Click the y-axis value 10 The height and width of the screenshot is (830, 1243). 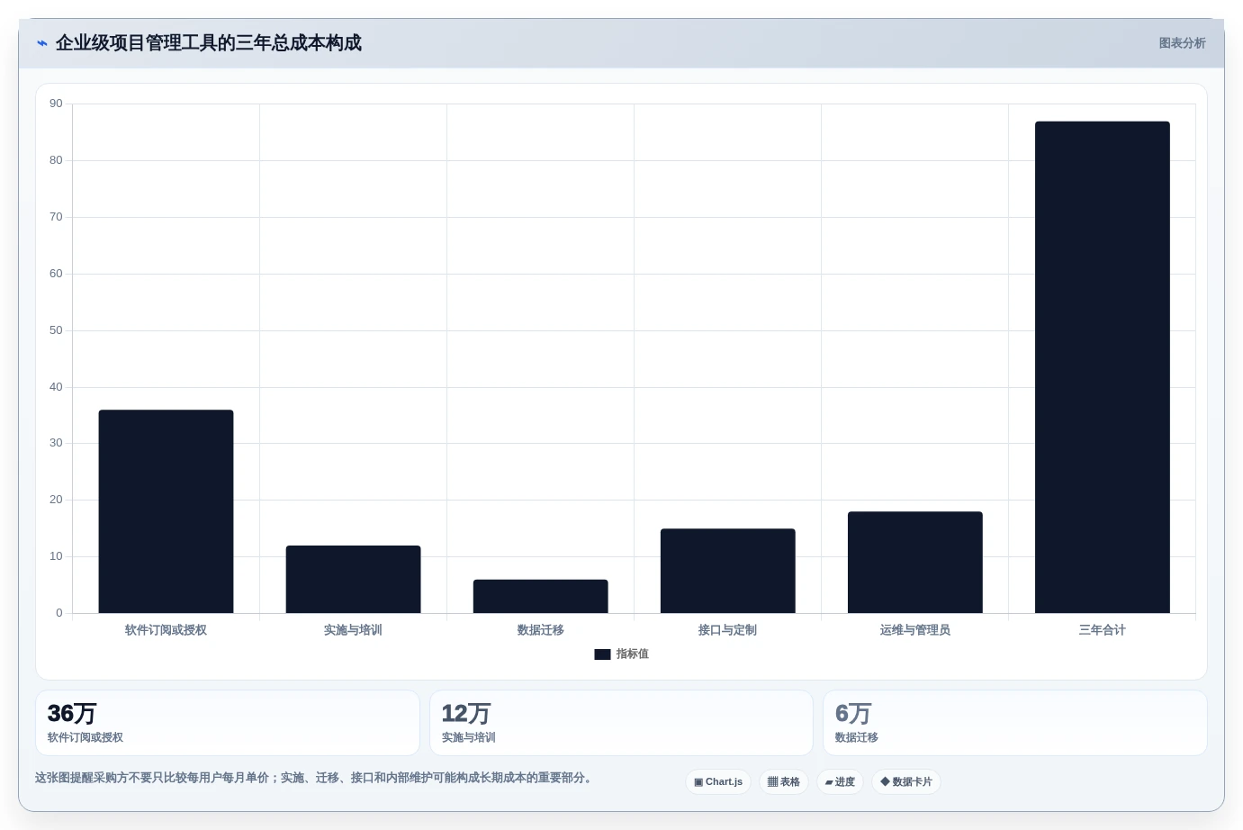(x=56, y=556)
